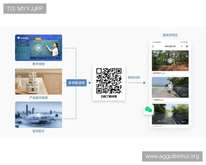Select the 教学视频 caption text
Viewport: 206px width, 165px height.
[x=38, y=64]
